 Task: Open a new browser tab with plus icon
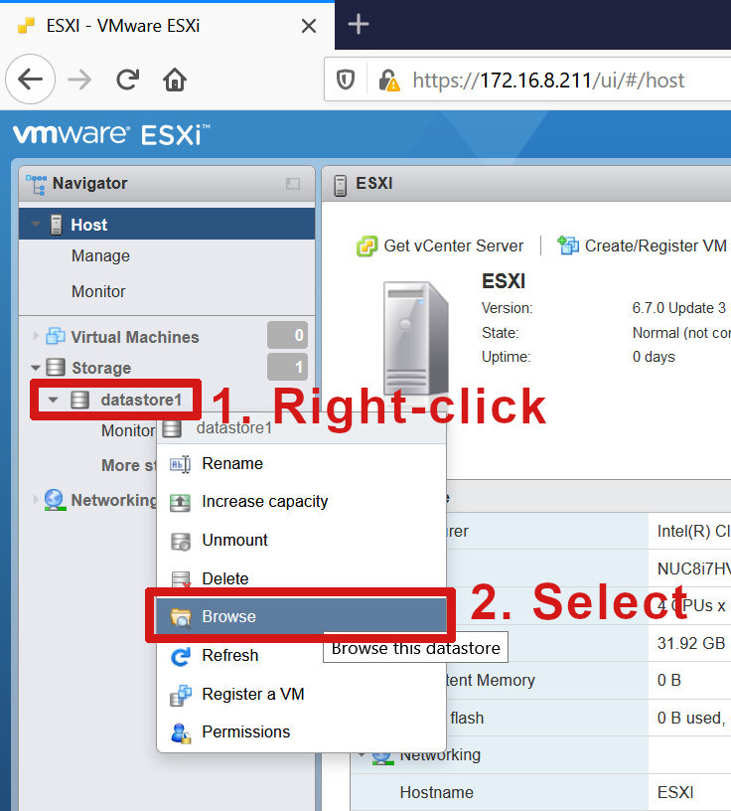point(359,24)
